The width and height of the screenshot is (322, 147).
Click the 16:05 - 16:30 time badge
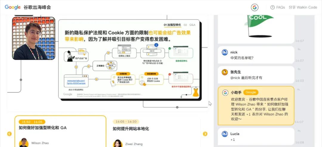tap(126, 122)
